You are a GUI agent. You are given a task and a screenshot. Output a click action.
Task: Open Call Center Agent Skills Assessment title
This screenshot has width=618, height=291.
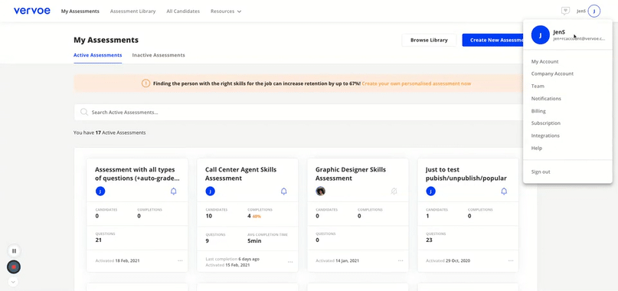click(x=240, y=174)
